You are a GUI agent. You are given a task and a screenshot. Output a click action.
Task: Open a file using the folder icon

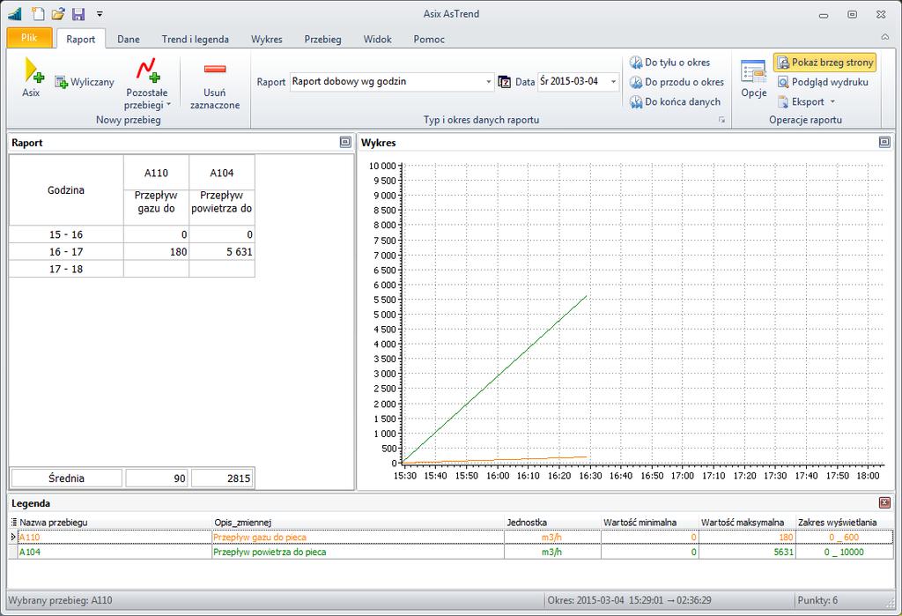coord(58,14)
